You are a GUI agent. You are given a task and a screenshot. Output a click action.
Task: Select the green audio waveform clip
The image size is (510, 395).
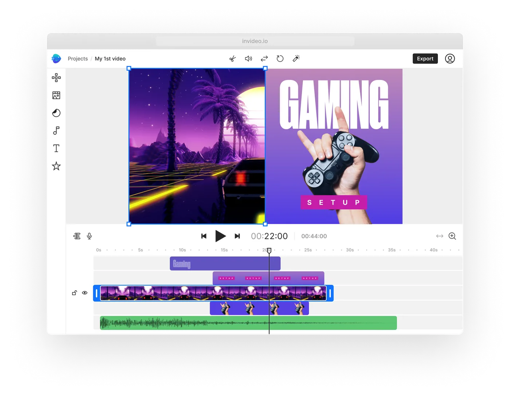point(247,323)
